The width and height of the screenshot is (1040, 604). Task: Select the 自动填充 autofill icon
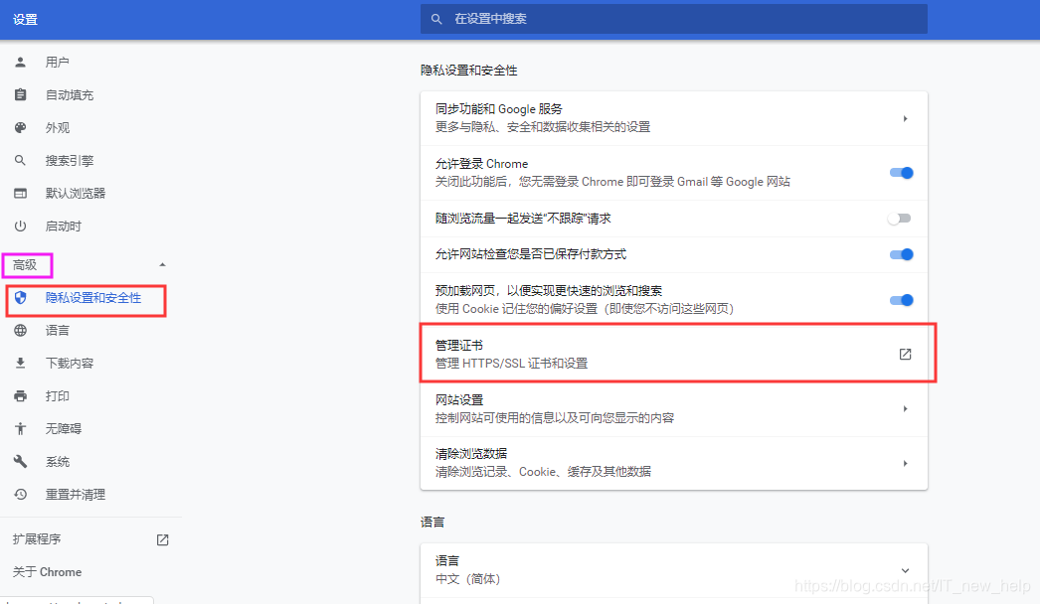[22, 94]
